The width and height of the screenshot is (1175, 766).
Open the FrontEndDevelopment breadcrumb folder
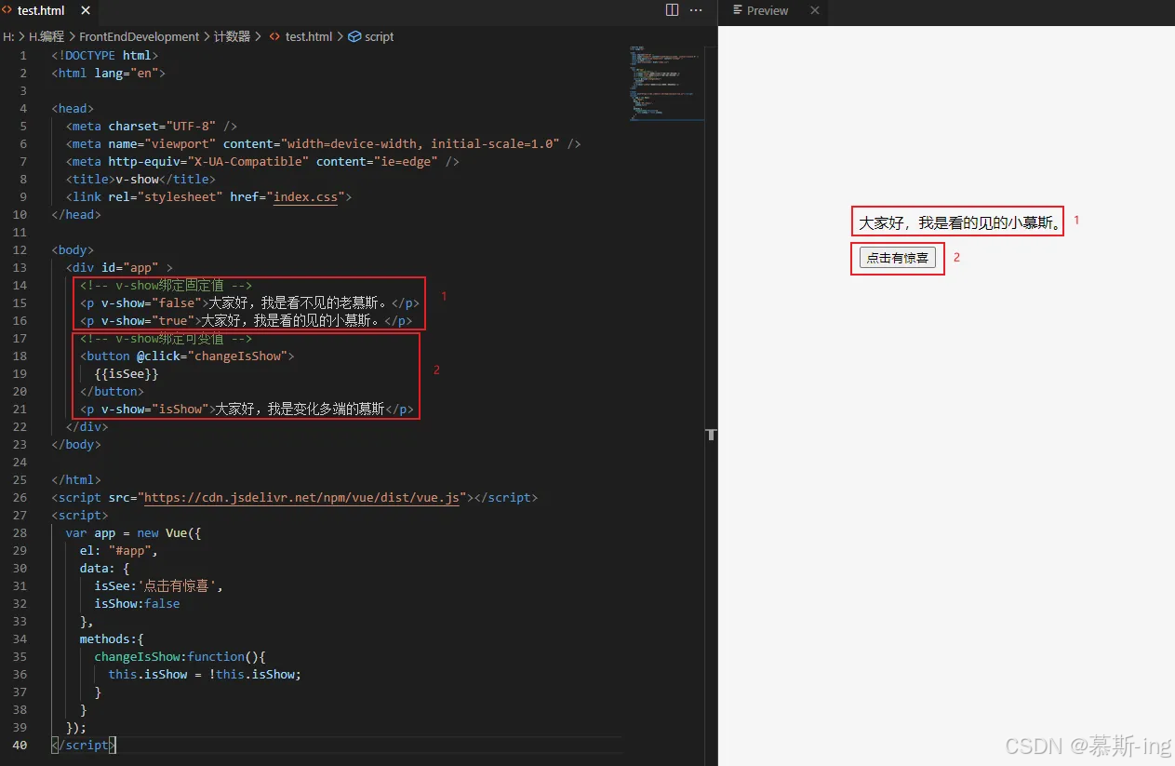point(140,36)
